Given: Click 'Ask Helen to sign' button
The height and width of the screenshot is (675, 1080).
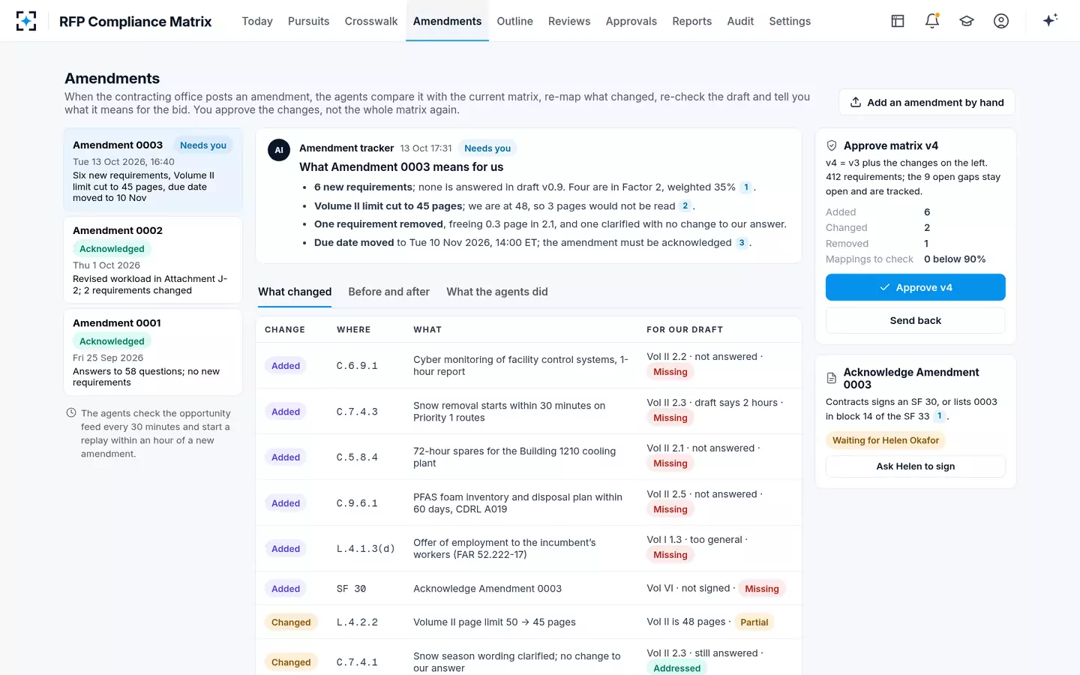Looking at the screenshot, I should coord(916,466).
